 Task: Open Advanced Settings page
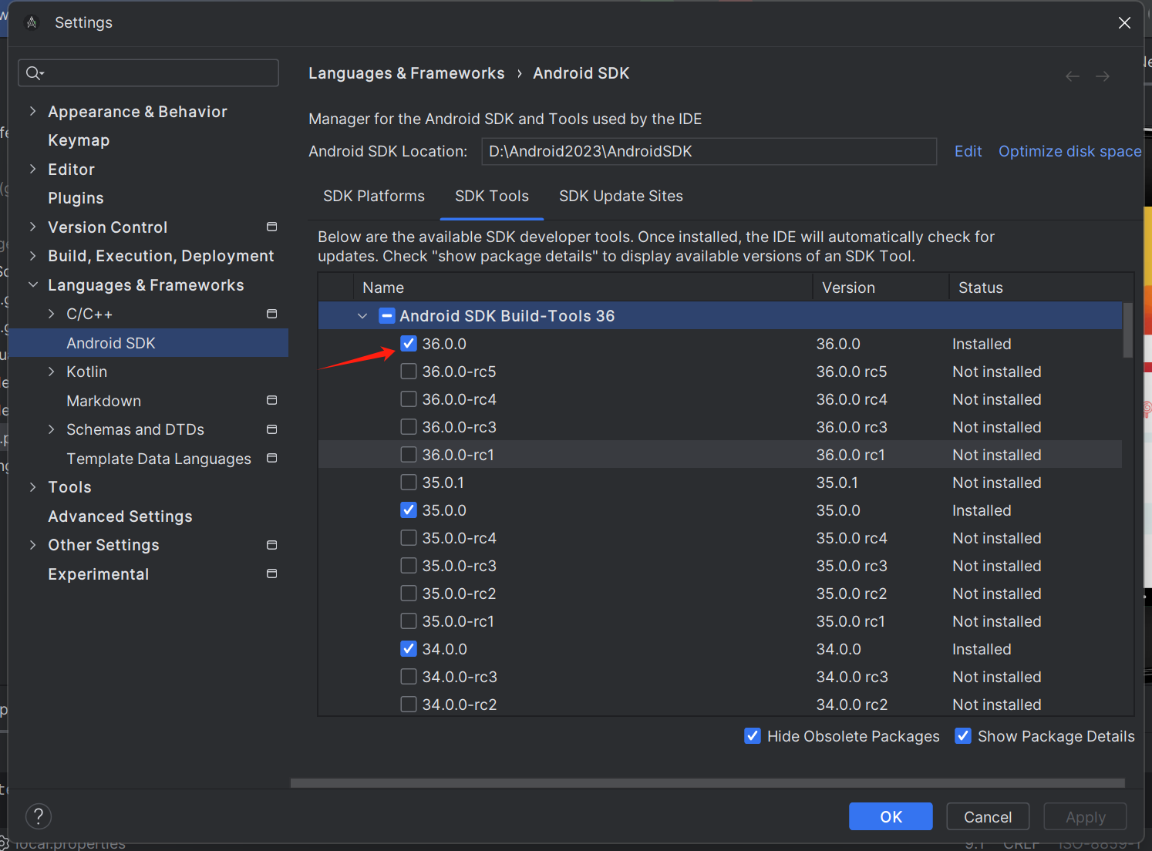[120, 516]
